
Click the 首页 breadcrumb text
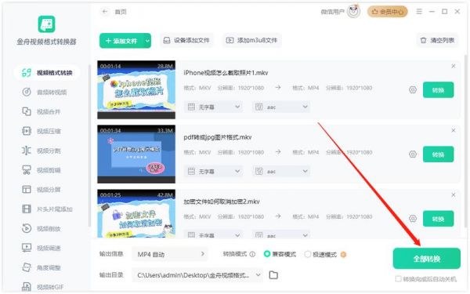click(x=121, y=12)
